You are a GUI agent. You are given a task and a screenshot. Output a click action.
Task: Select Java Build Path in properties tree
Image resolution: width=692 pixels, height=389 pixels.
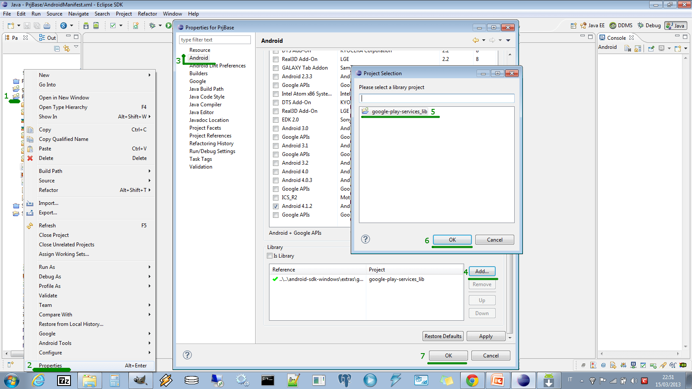pyautogui.click(x=206, y=89)
